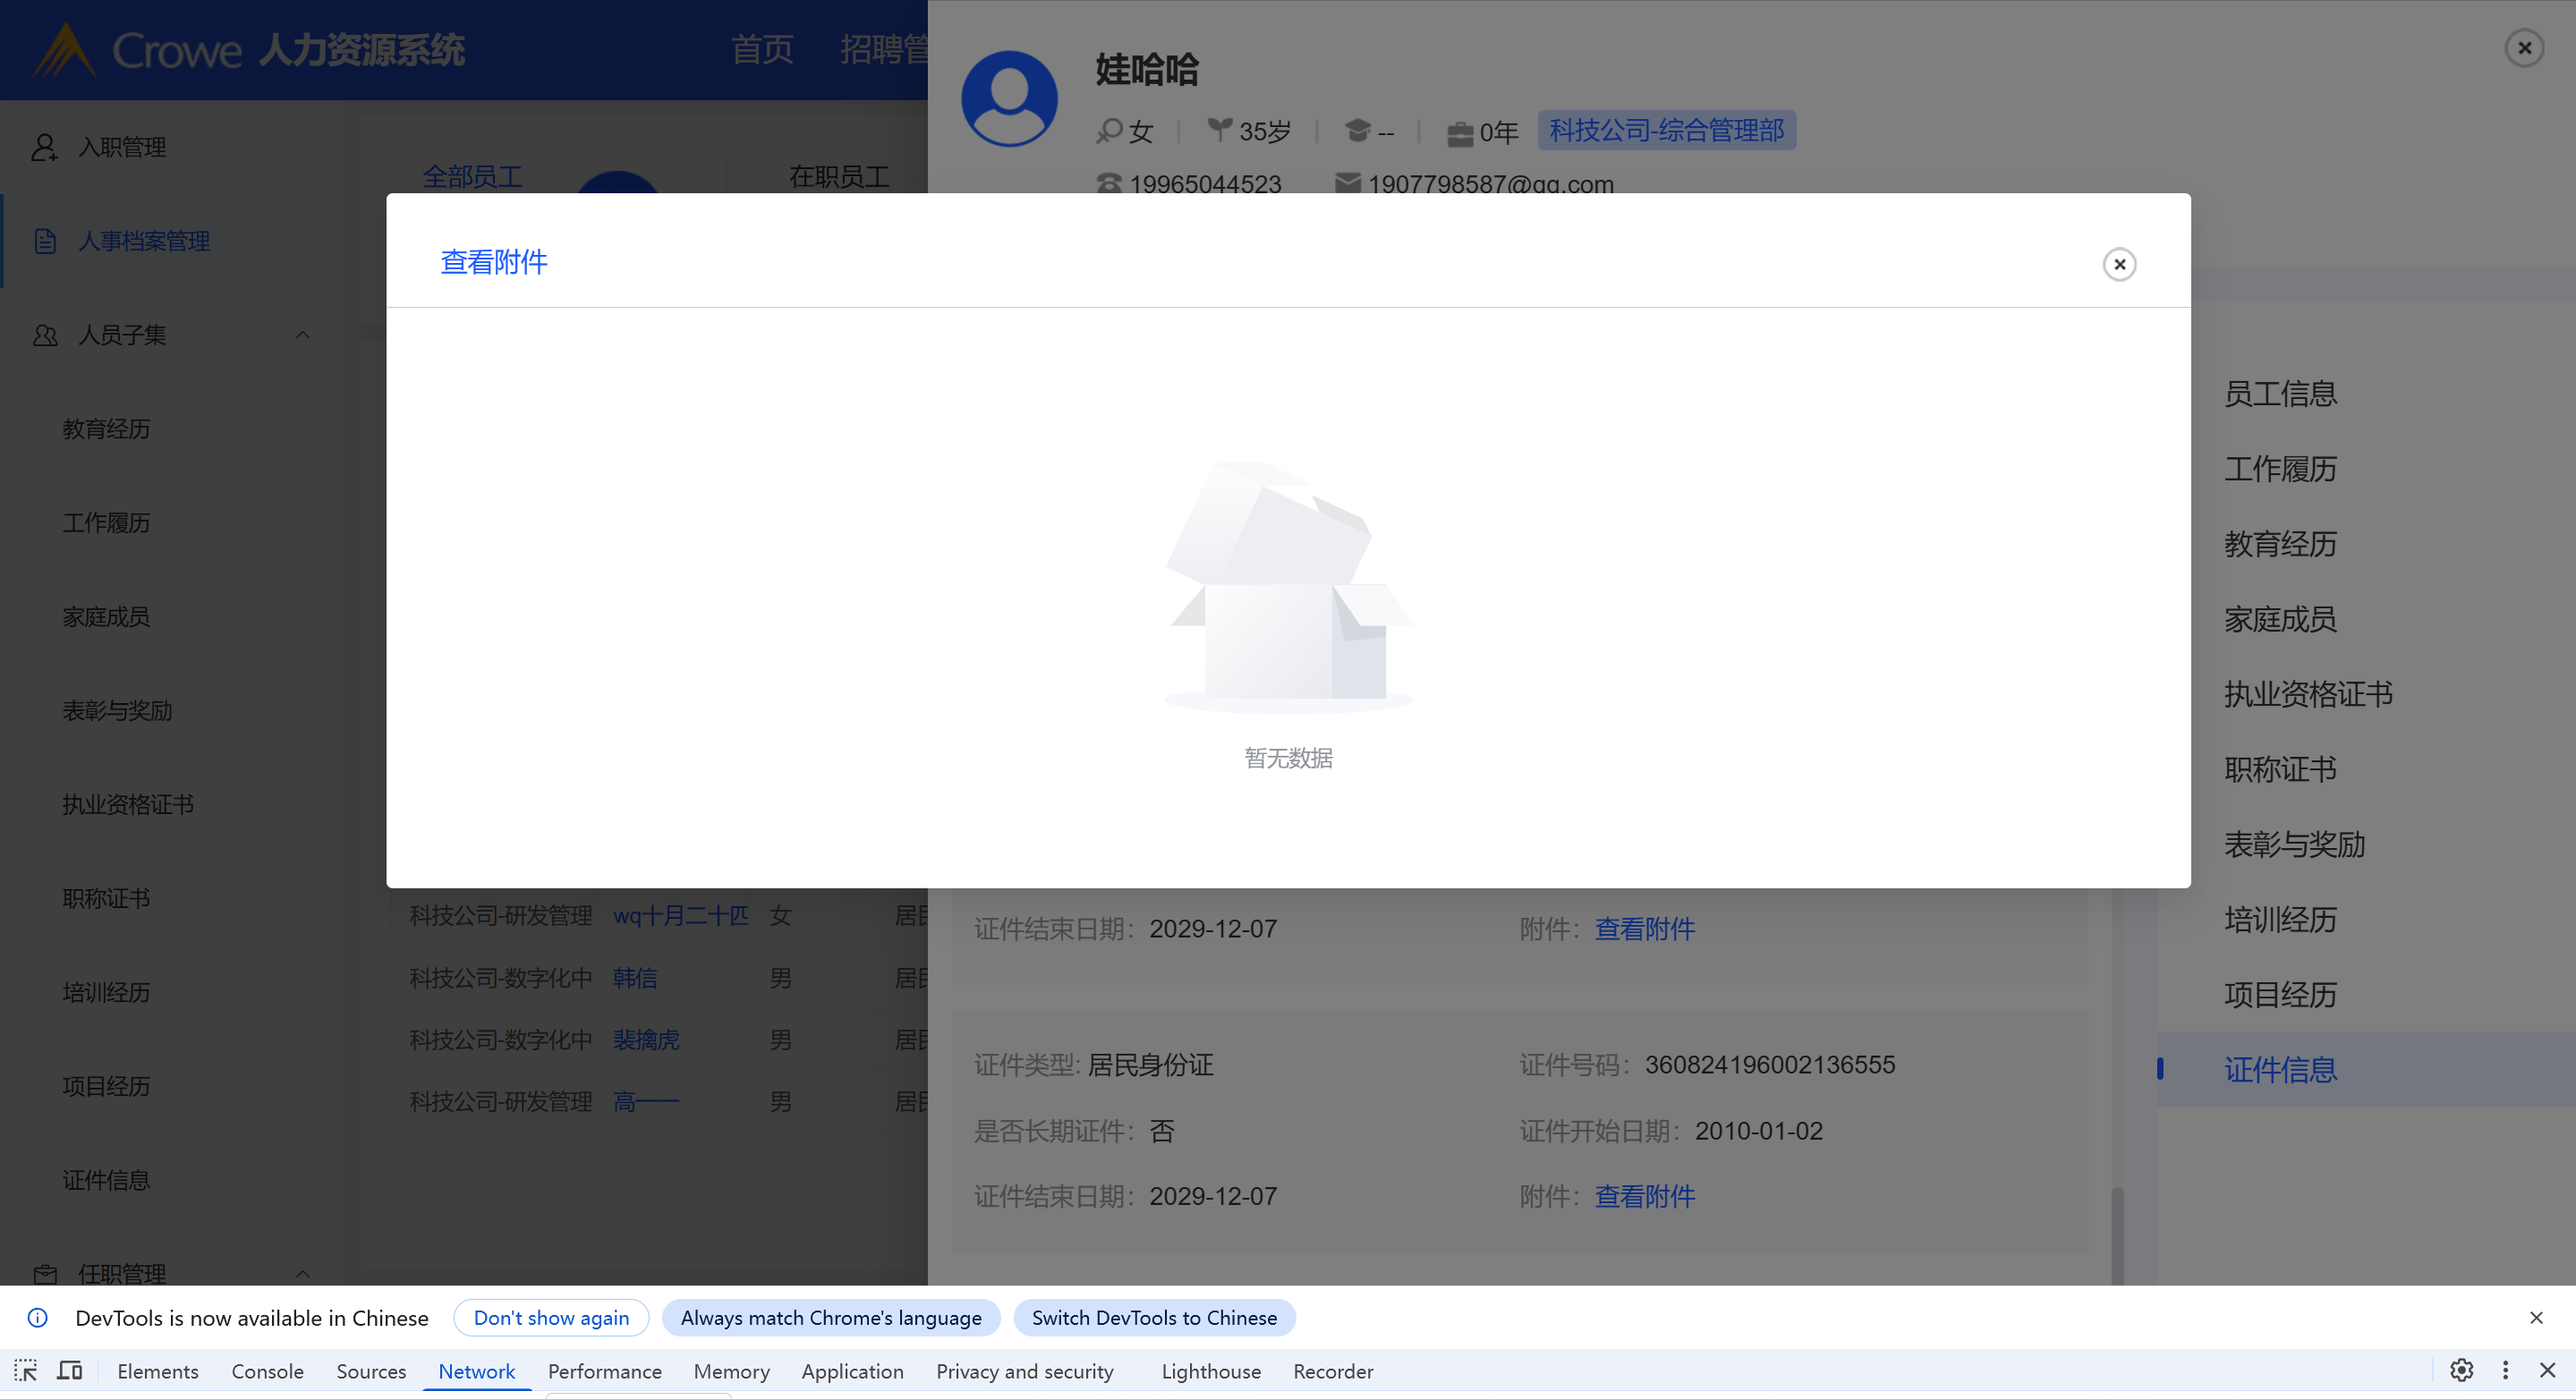Open DevTools more options menu
Viewport: 2576px width, 1400px height.
tap(2505, 1371)
